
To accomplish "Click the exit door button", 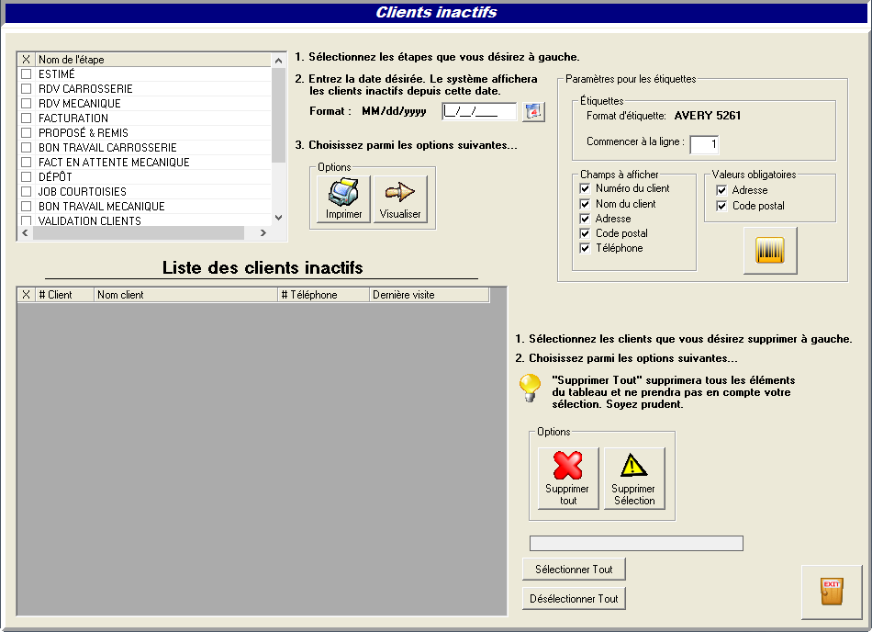I will tap(832, 592).
